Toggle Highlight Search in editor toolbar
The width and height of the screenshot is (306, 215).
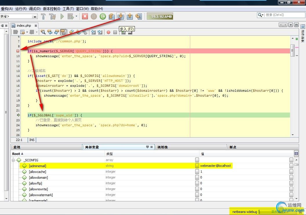tap(63, 32)
